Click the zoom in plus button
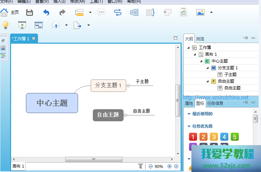Viewport: 261px width, 172px height. tap(170, 166)
